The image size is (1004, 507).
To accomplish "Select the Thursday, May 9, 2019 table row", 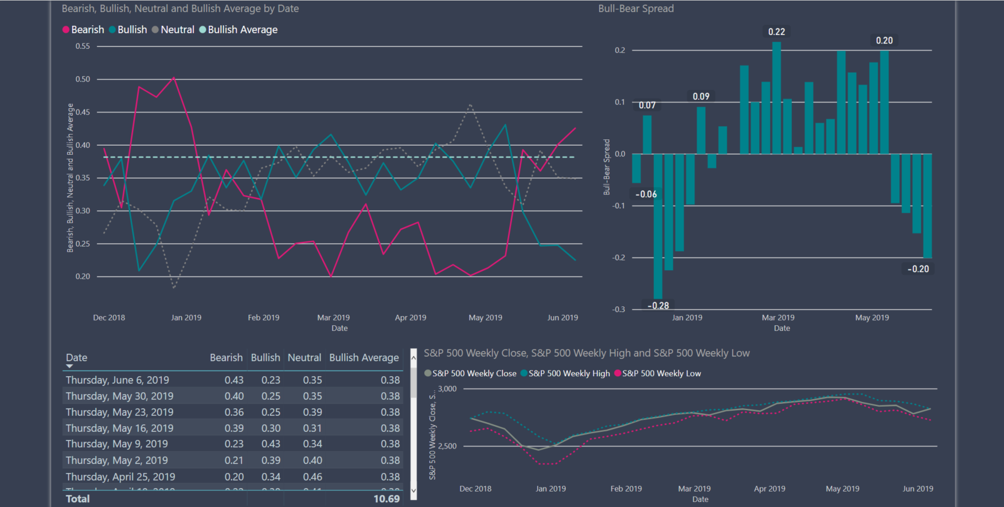I will coord(117,444).
